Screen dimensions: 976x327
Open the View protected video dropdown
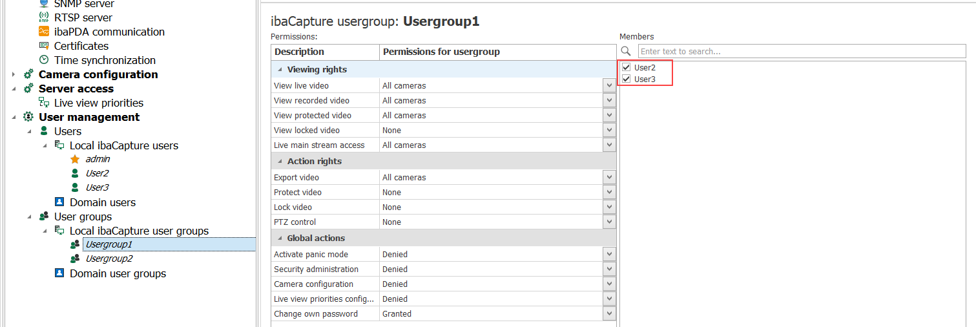(x=609, y=115)
